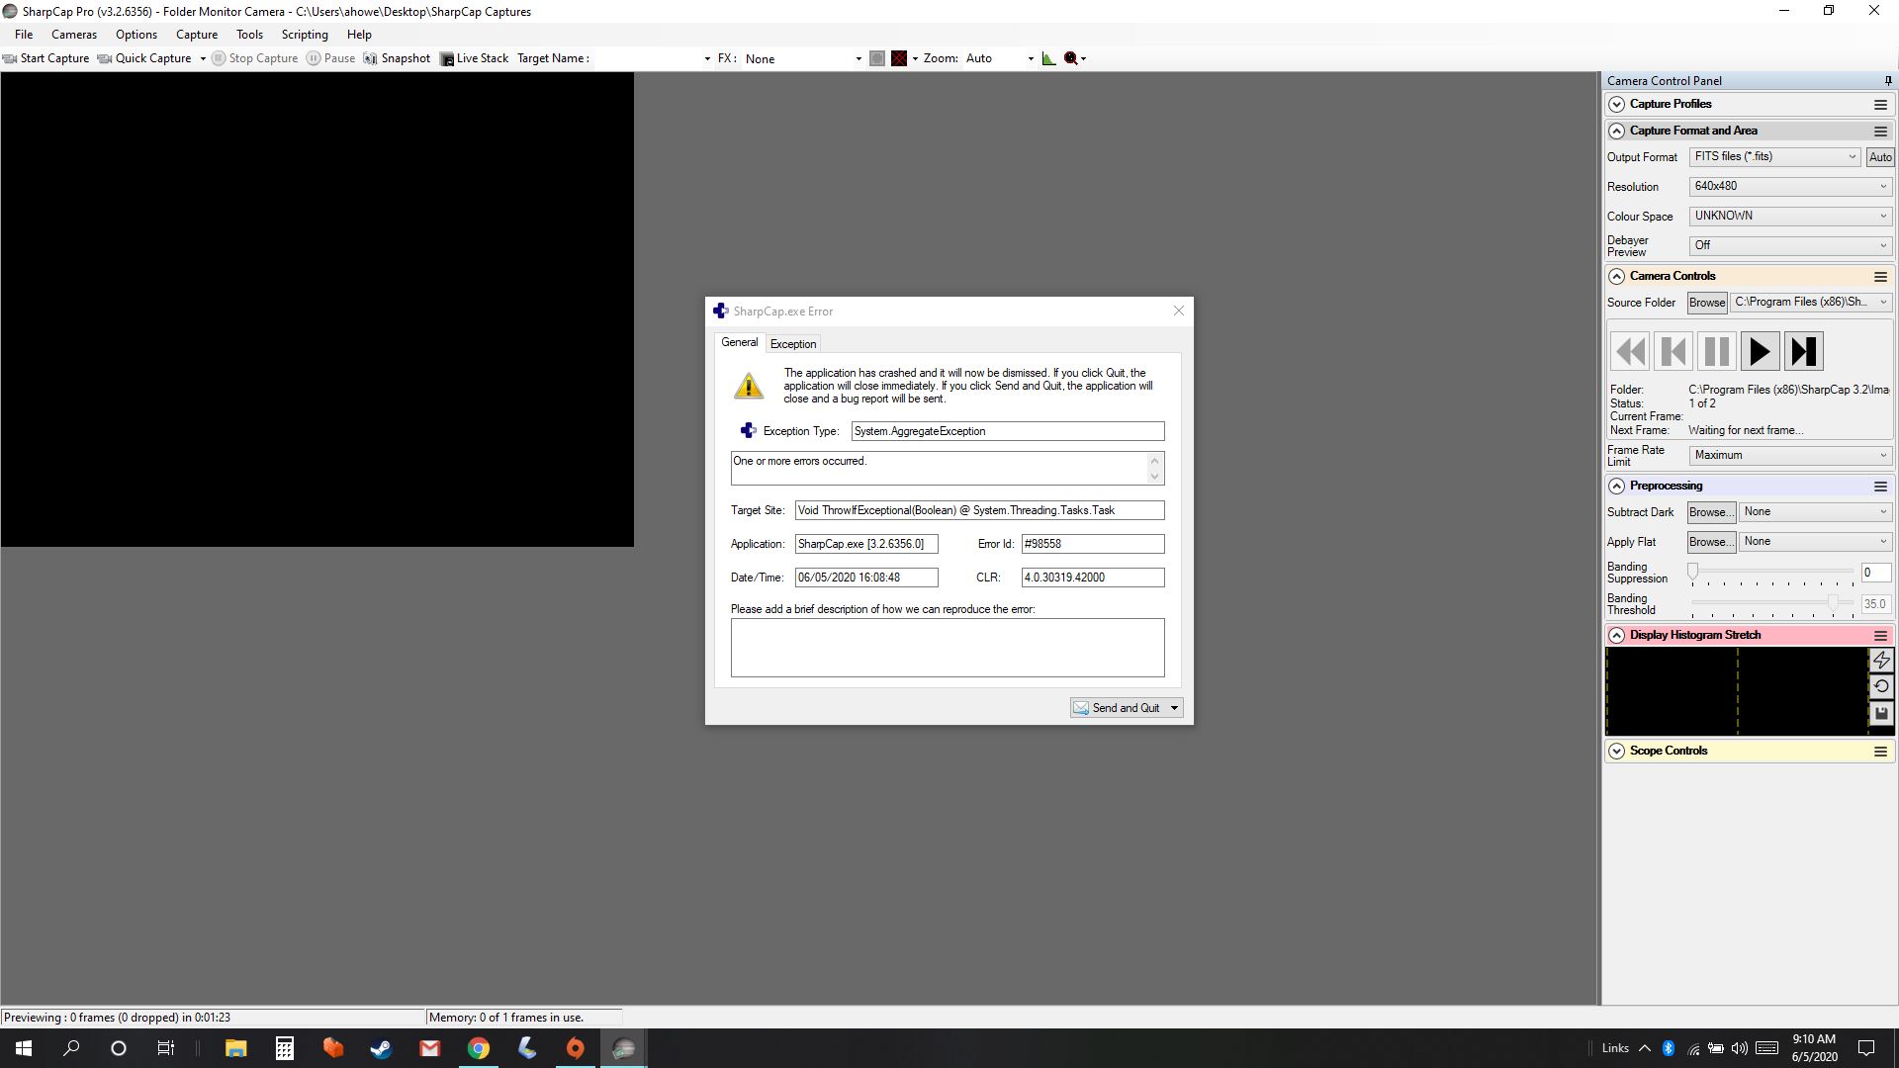Reset the histogram stretch
Viewport: 1899px width, 1068px height.
[1881, 686]
